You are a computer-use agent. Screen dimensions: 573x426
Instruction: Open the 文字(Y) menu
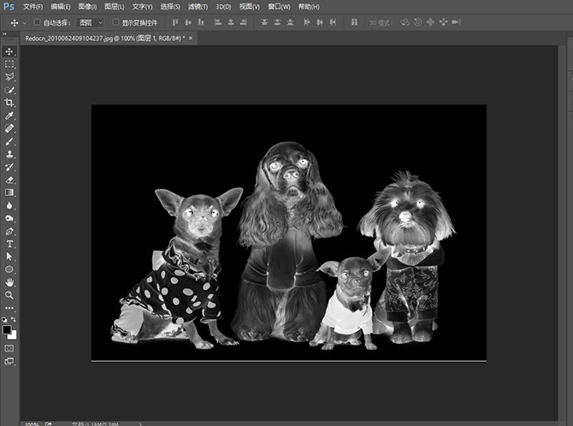point(142,7)
